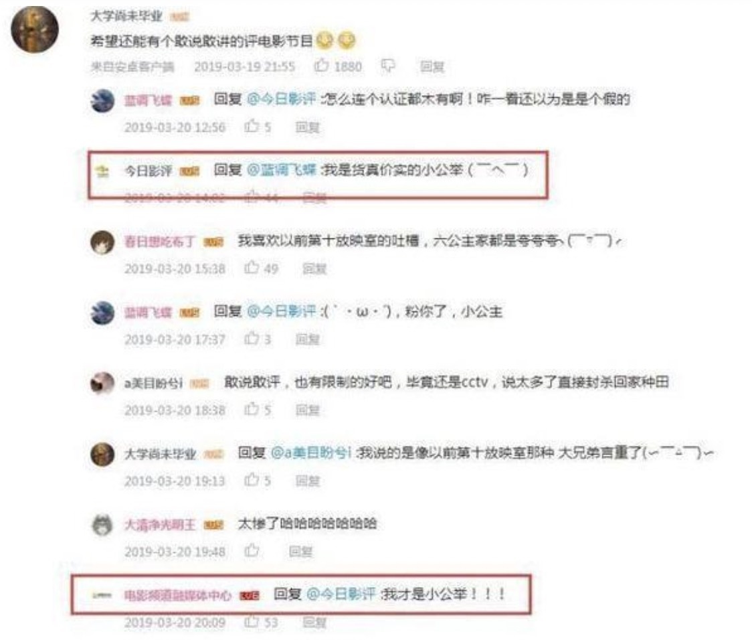
Task: Click the @a美目盼兮i mention link
Action: [311, 453]
